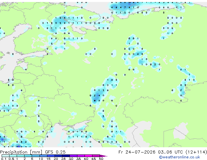Viewport: 207px width, 160px height.
Task: Click the legend value label '30'
Action: [71, 159]
